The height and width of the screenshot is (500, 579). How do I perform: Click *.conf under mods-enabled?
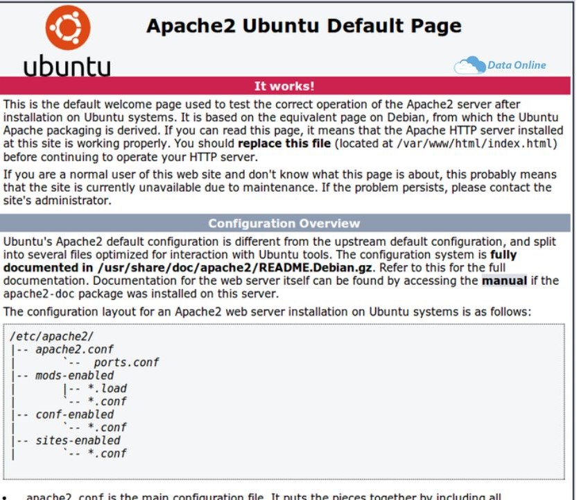click(x=107, y=401)
